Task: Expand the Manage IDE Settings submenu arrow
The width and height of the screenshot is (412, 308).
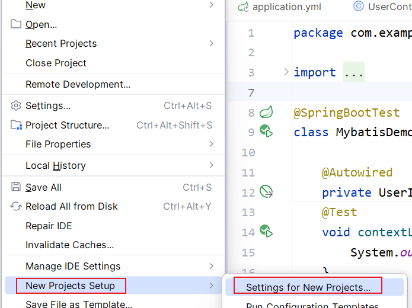Action: [x=212, y=266]
